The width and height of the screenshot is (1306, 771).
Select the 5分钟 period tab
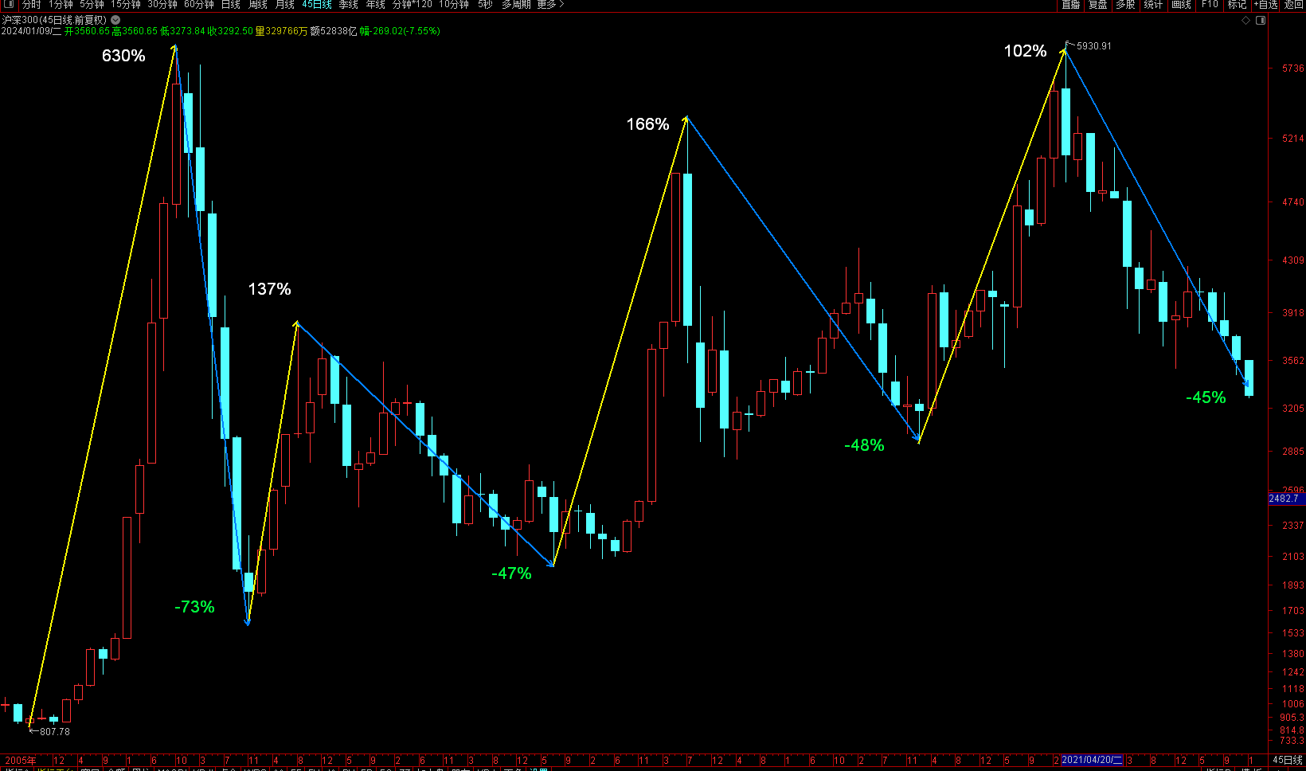[92, 4]
